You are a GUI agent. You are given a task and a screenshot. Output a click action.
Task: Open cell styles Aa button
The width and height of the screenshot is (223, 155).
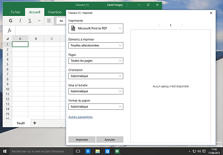[x=61, y=21]
